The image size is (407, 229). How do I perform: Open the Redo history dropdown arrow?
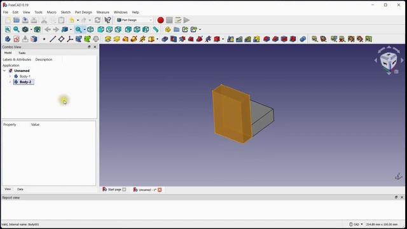point(90,20)
